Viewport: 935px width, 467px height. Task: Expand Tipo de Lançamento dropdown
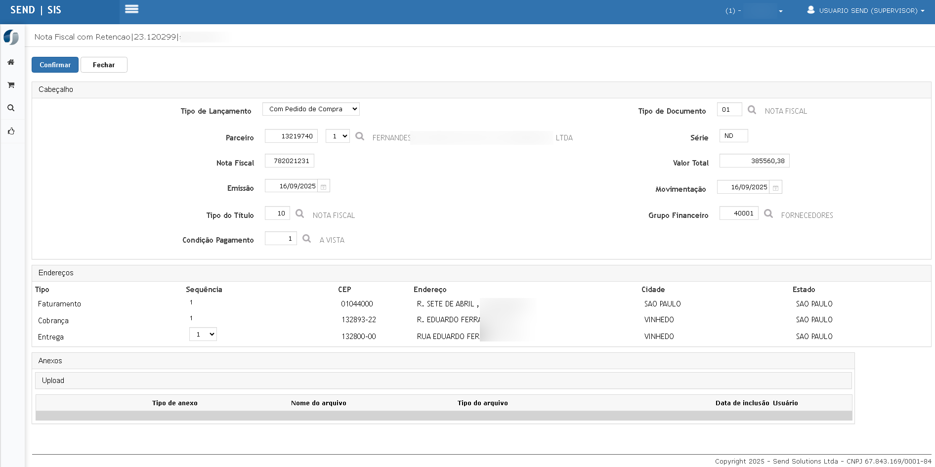(311, 109)
